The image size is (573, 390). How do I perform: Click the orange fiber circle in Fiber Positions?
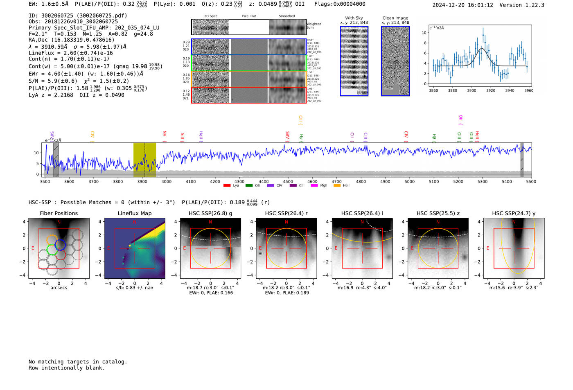click(x=52, y=240)
